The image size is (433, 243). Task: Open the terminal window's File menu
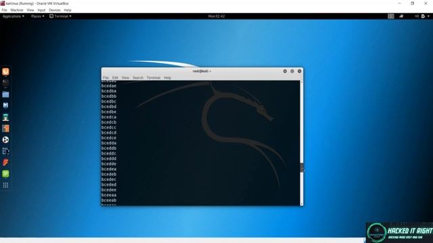pos(106,78)
